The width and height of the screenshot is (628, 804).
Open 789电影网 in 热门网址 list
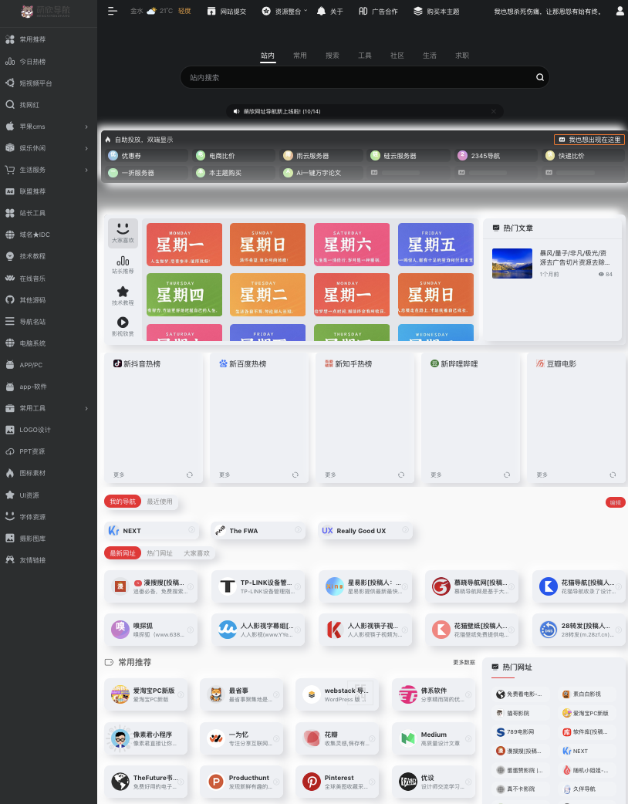519,731
